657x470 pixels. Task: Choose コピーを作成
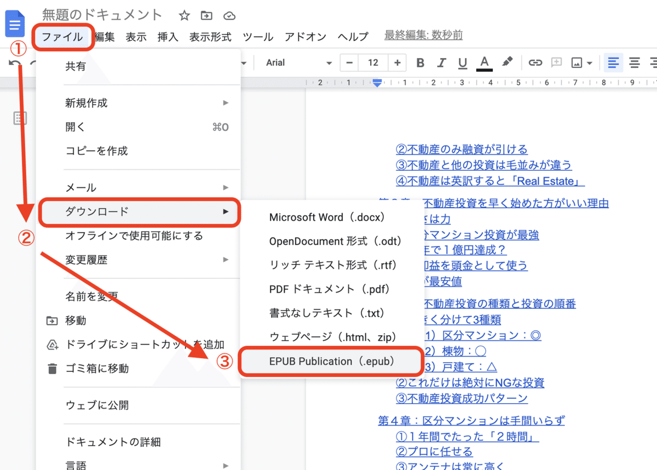(138, 151)
